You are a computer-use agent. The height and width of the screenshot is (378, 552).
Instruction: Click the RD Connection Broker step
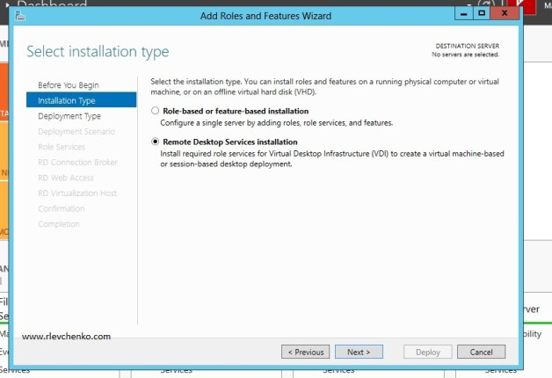77,163
